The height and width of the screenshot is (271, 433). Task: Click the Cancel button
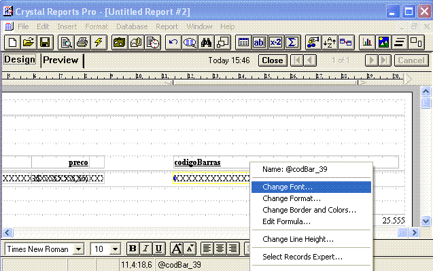pyautogui.click(x=411, y=60)
